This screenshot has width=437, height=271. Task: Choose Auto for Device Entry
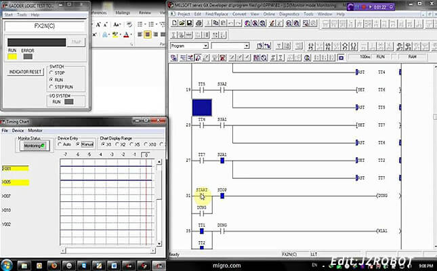(61, 144)
